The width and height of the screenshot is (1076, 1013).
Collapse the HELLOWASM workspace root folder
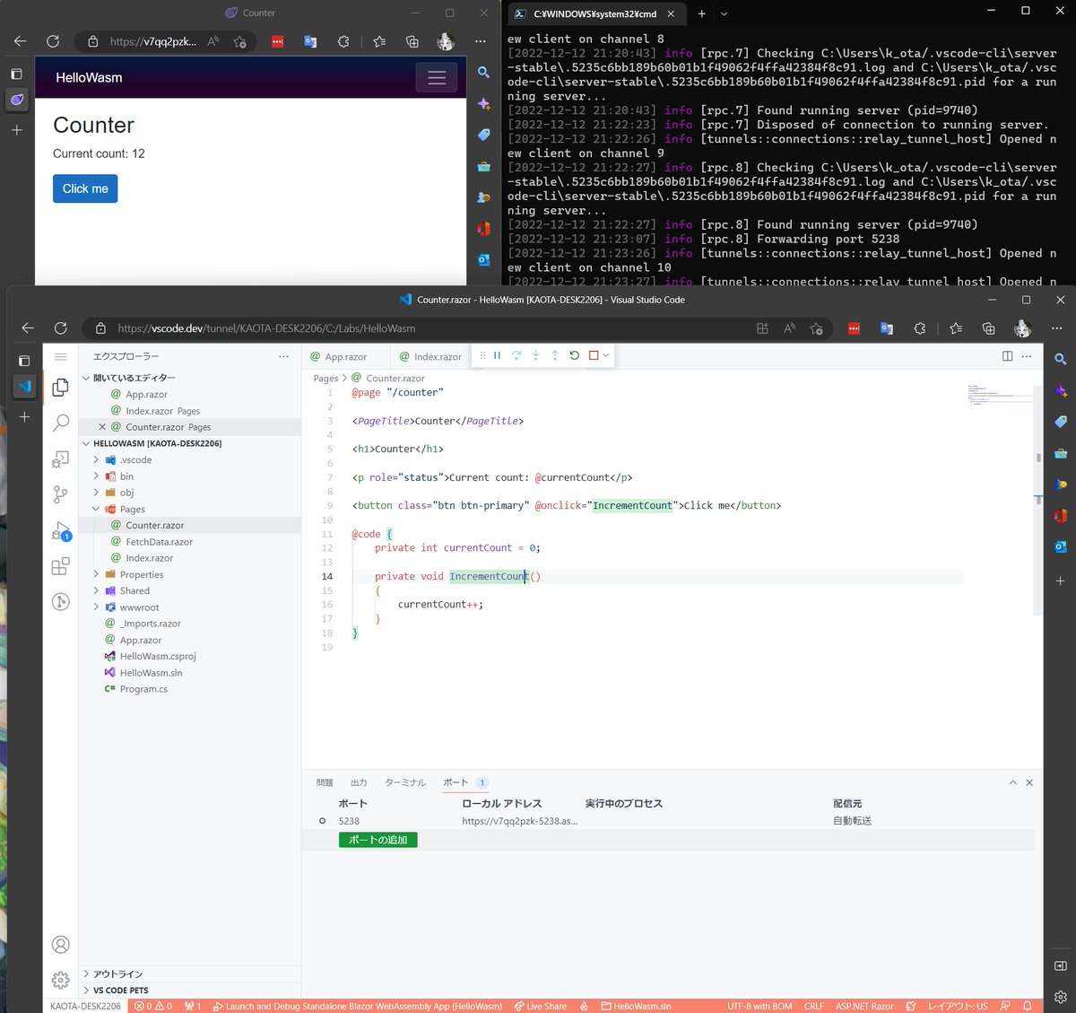pos(190,443)
